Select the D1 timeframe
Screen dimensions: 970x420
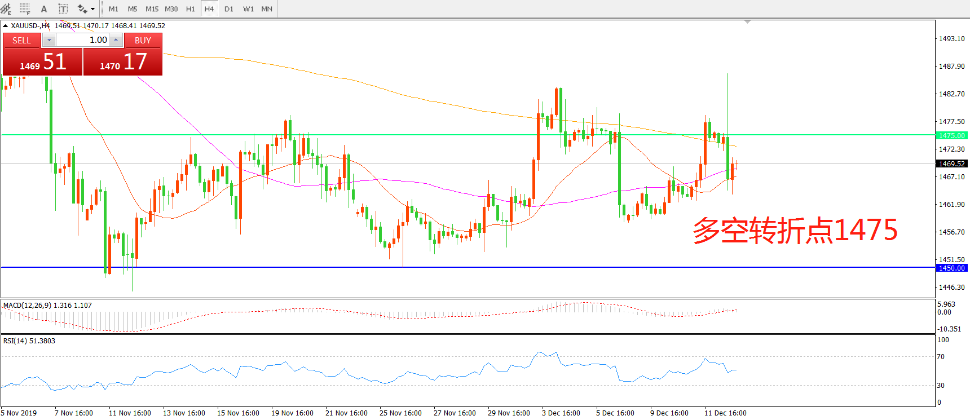click(x=228, y=8)
